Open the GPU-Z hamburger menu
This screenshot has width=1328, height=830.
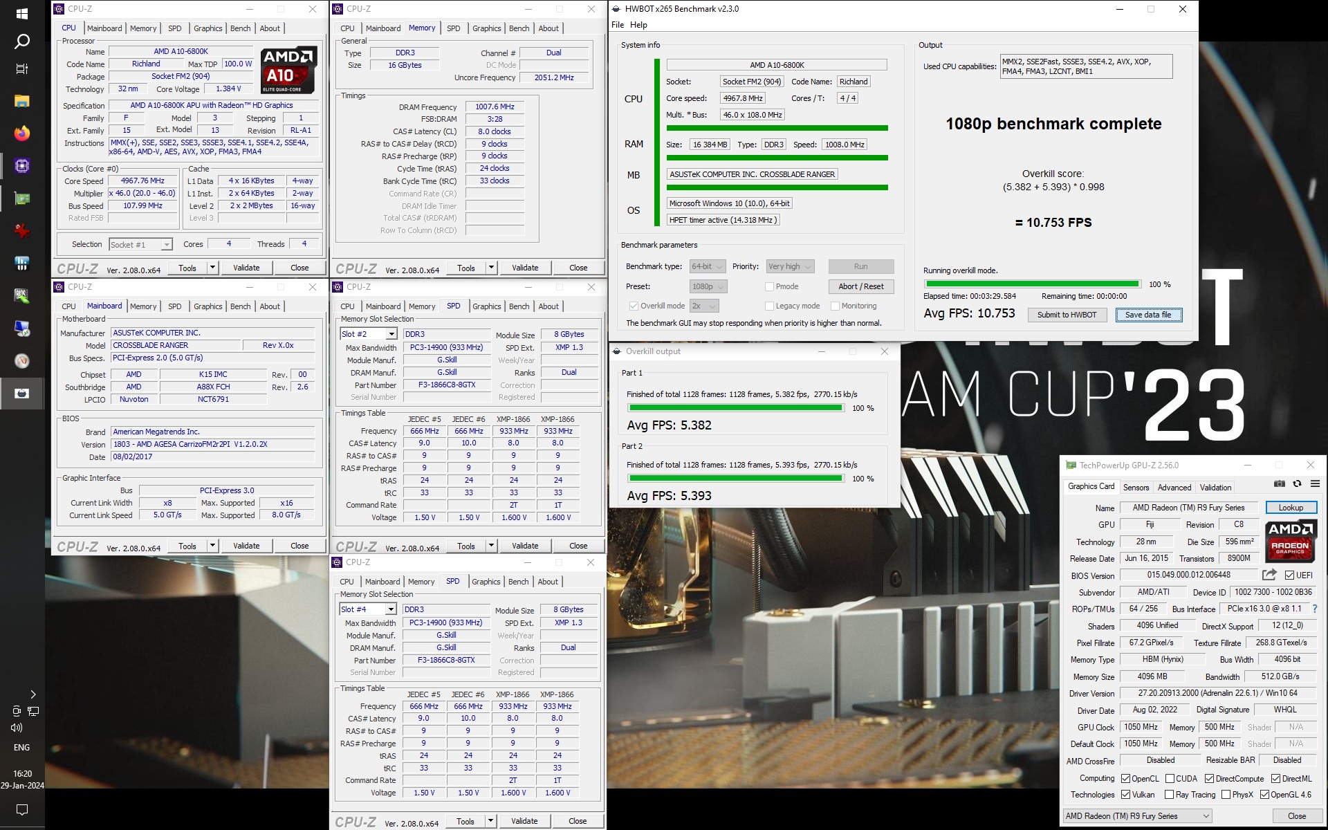pyautogui.click(x=1315, y=484)
